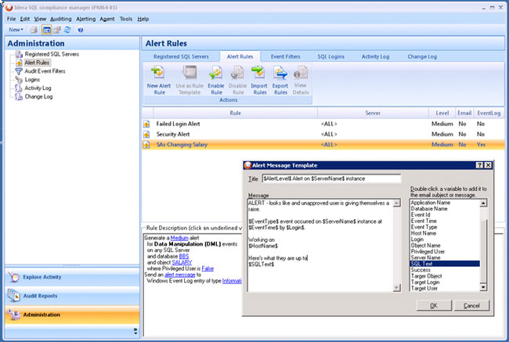Switch to the Activity Log tab
This screenshot has height=342, width=509.
click(375, 57)
